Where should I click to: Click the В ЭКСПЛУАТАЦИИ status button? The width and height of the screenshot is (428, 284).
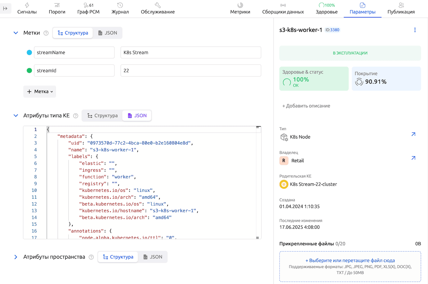click(350, 53)
